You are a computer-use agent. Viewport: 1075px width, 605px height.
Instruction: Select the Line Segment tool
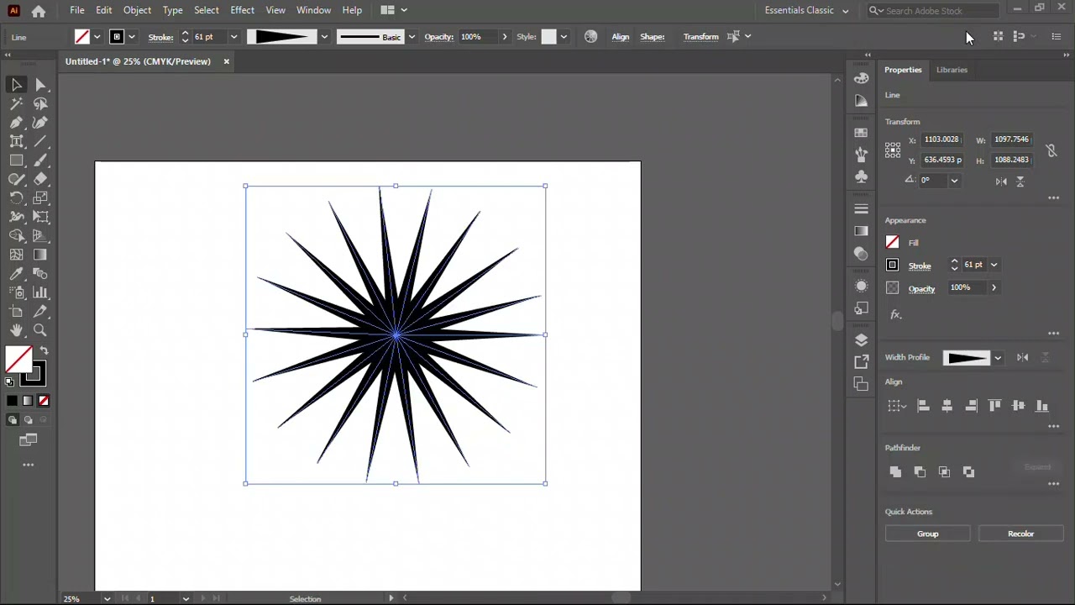pyautogui.click(x=40, y=142)
